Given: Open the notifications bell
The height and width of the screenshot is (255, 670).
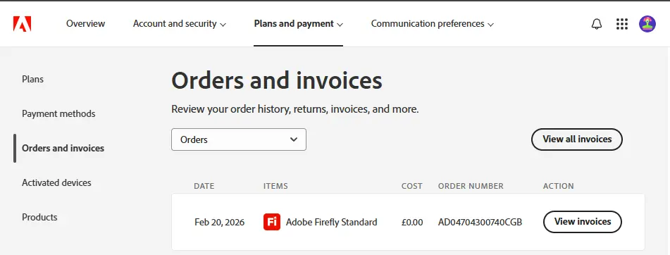Looking at the screenshot, I should click(x=597, y=24).
